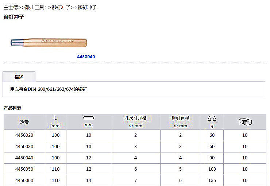
Task: Select the 铆钉直径 column header
Action: (181, 118)
